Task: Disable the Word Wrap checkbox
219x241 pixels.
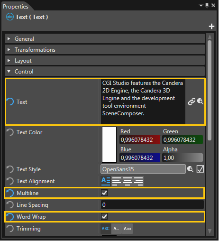Action: click(x=104, y=216)
